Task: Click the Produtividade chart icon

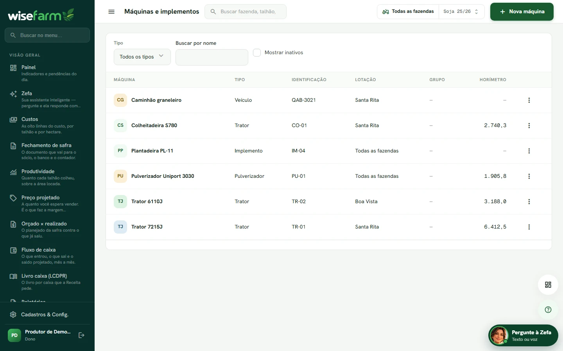Action: click(x=13, y=172)
